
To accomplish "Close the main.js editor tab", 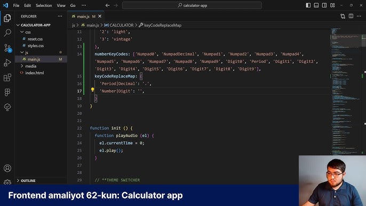I will pyautogui.click(x=100, y=16).
